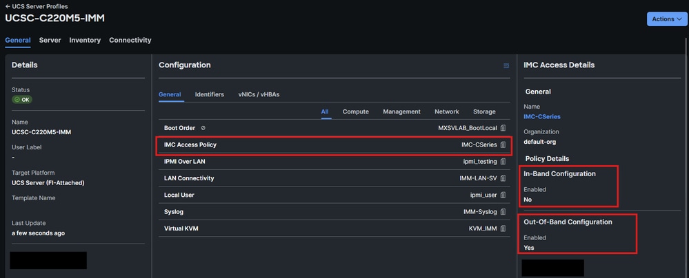
Task: Open details icon for LAN Connectivity
Action: click(x=503, y=178)
